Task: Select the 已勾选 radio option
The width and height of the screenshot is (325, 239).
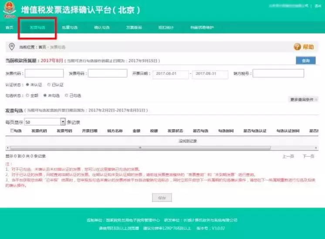Action: click(x=66, y=95)
